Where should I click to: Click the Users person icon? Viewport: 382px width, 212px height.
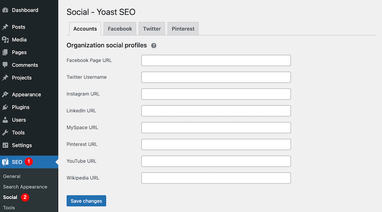click(5, 120)
